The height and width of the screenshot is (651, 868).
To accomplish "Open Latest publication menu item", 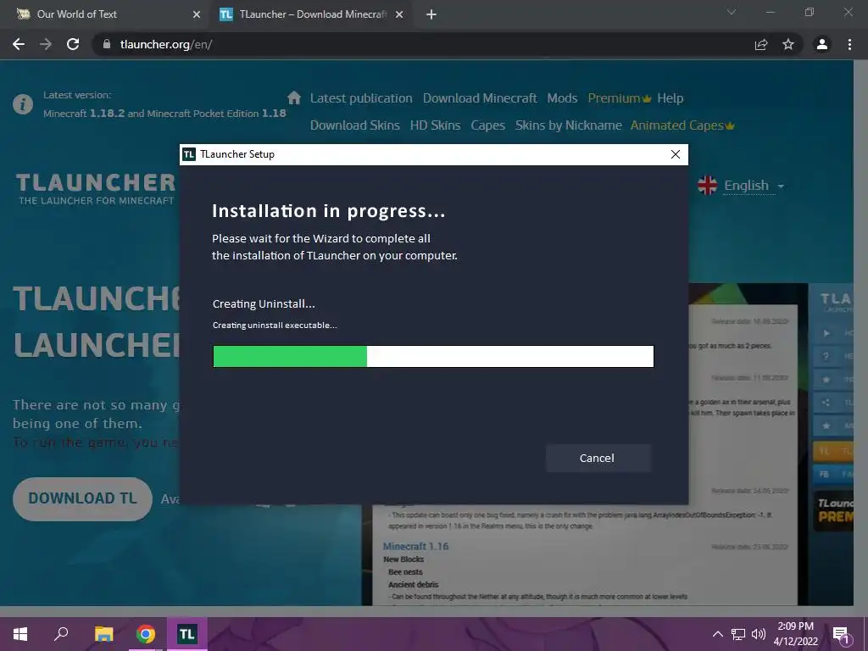I will click(361, 98).
